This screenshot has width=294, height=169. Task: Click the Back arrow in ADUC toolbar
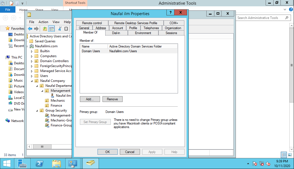30,29
